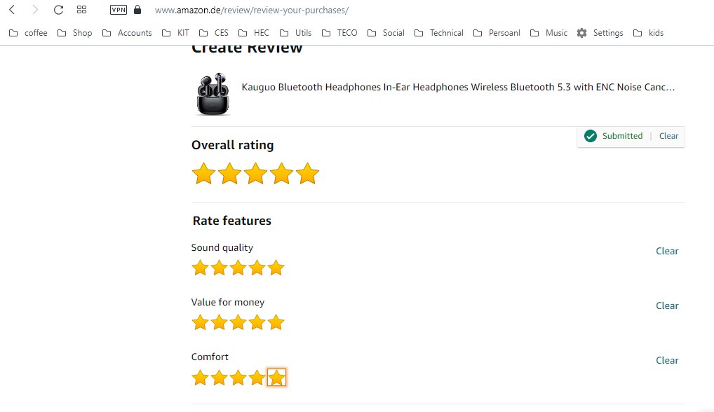Viewport: 714px width, 412px height.
Task: Open the KIT bookmarks folder
Action: [175, 33]
